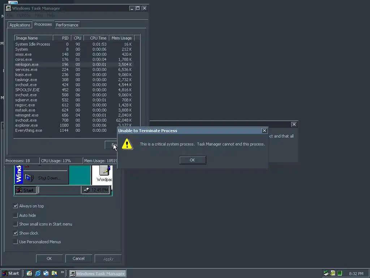The height and width of the screenshot is (278, 370).
Task: Enable Use Personalized Menus checkbox
Action: coord(15,242)
